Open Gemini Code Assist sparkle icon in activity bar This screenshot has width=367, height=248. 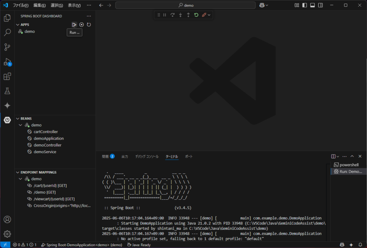pos(7,106)
